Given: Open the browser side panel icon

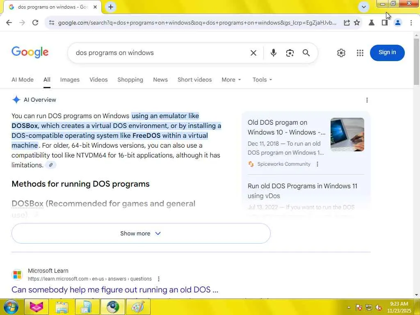Looking at the screenshot, I should click(x=385, y=23).
